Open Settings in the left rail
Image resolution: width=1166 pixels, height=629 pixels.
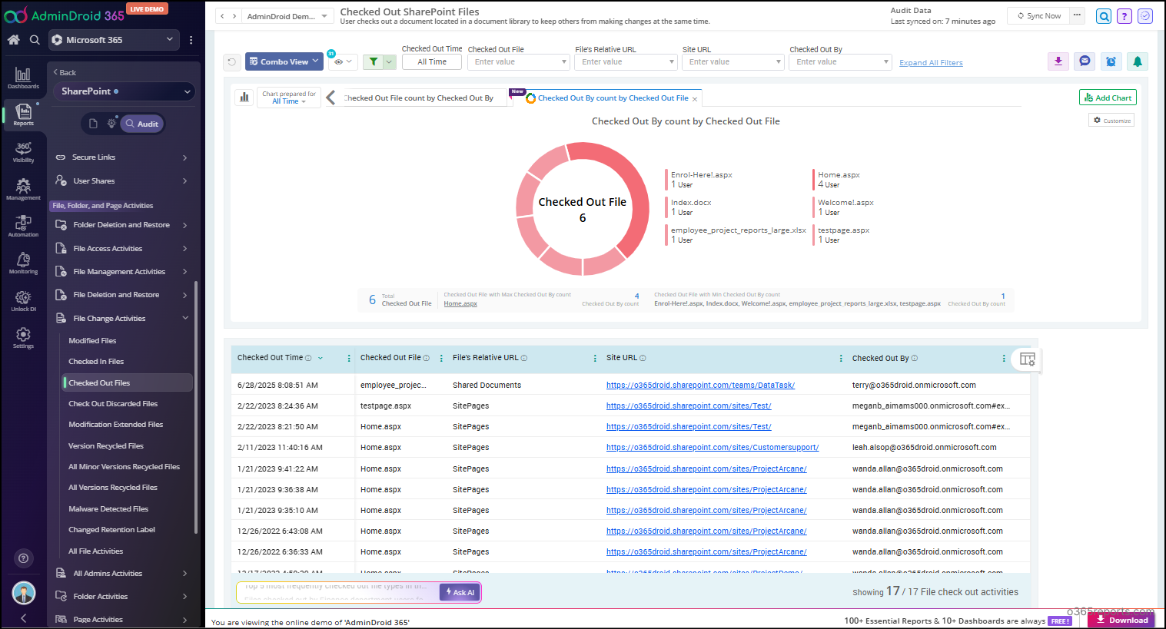pos(23,337)
